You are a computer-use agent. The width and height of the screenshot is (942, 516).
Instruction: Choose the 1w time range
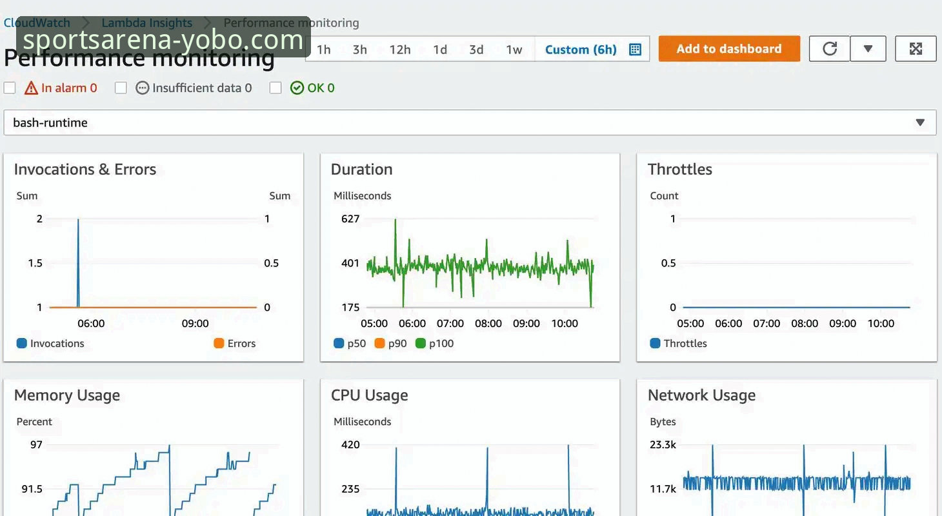click(514, 50)
